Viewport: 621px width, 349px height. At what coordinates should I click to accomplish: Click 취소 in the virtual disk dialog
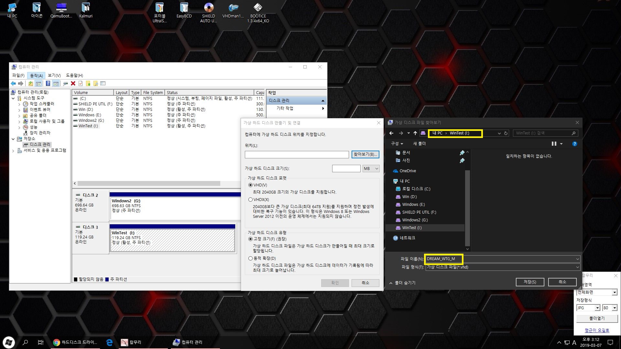(365, 283)
